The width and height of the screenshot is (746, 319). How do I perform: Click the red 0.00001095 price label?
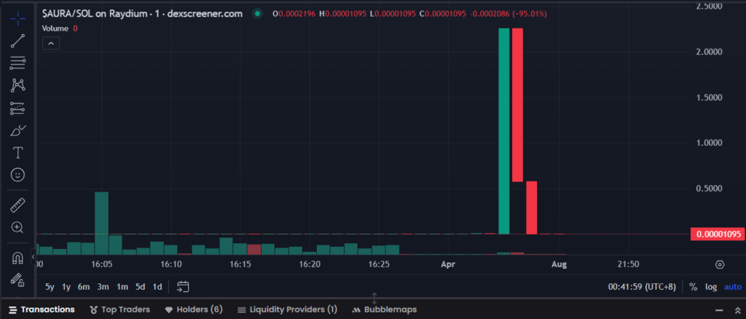tap(718, 234)
